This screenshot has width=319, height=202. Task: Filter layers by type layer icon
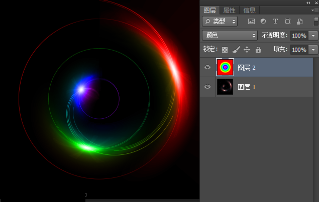tap(275, 22)
